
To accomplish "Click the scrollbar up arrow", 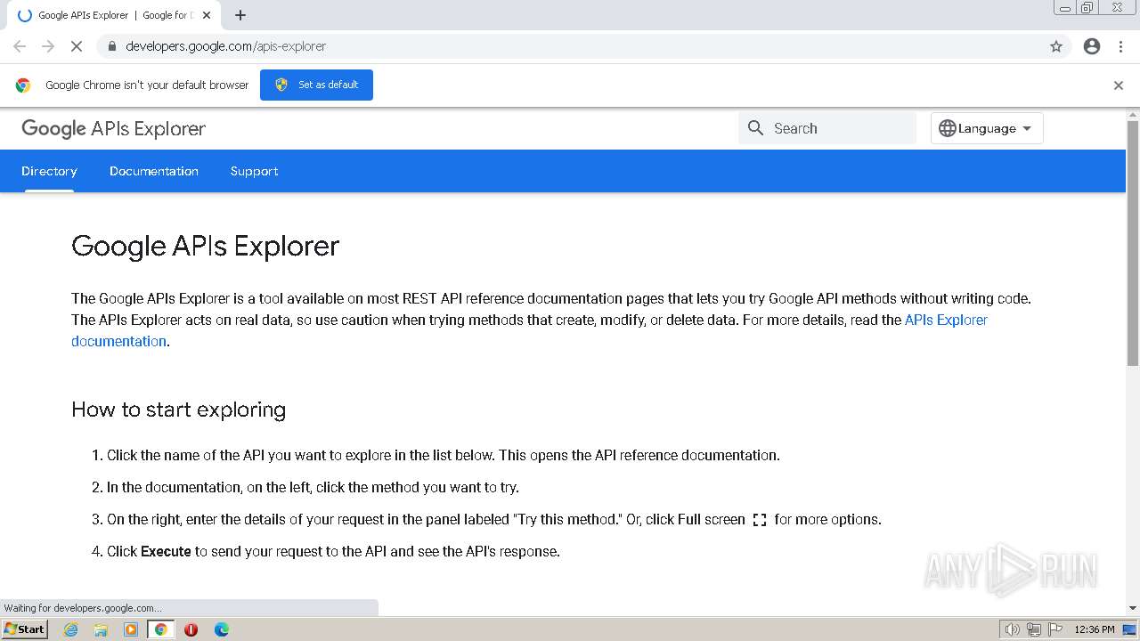I will click(1133, 114).
